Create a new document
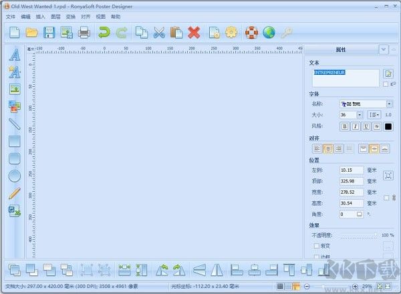 pyautogui.click(x=15, y=33)
